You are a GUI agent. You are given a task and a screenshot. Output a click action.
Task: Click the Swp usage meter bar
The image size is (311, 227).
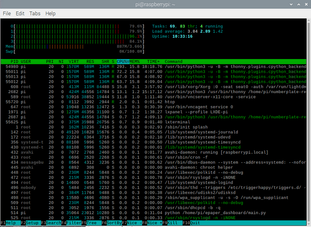click(x=75, y=51)
